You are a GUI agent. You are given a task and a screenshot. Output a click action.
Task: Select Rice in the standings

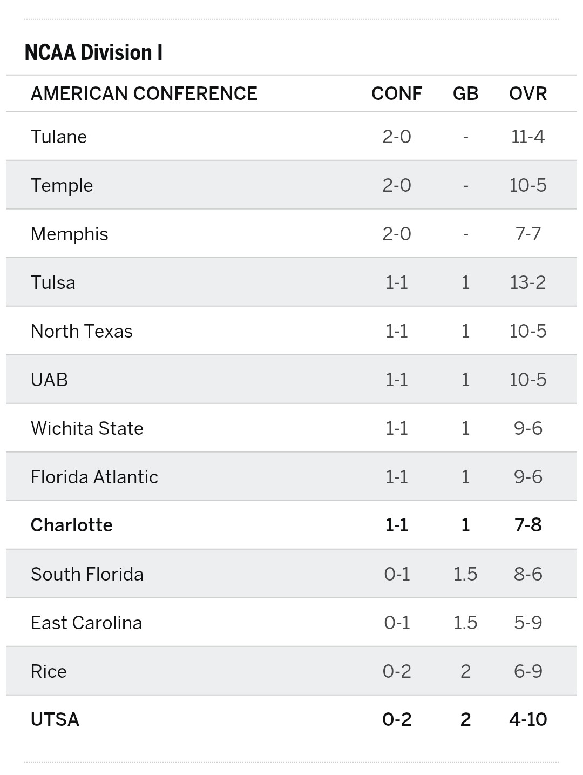(x=49, y=671)
